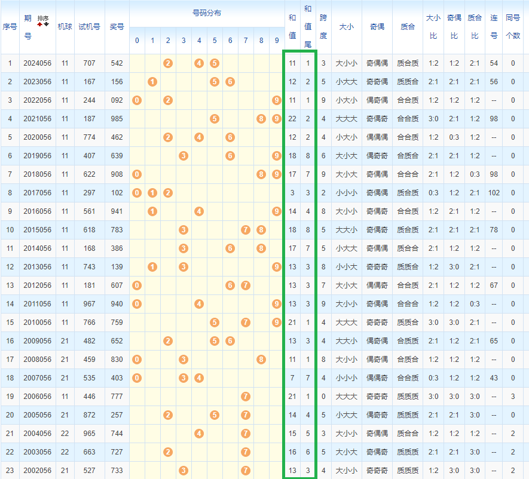Click the 跨度 column header
Image resolution: width=529 pixels, height=479 pixels.
(323, 27)
